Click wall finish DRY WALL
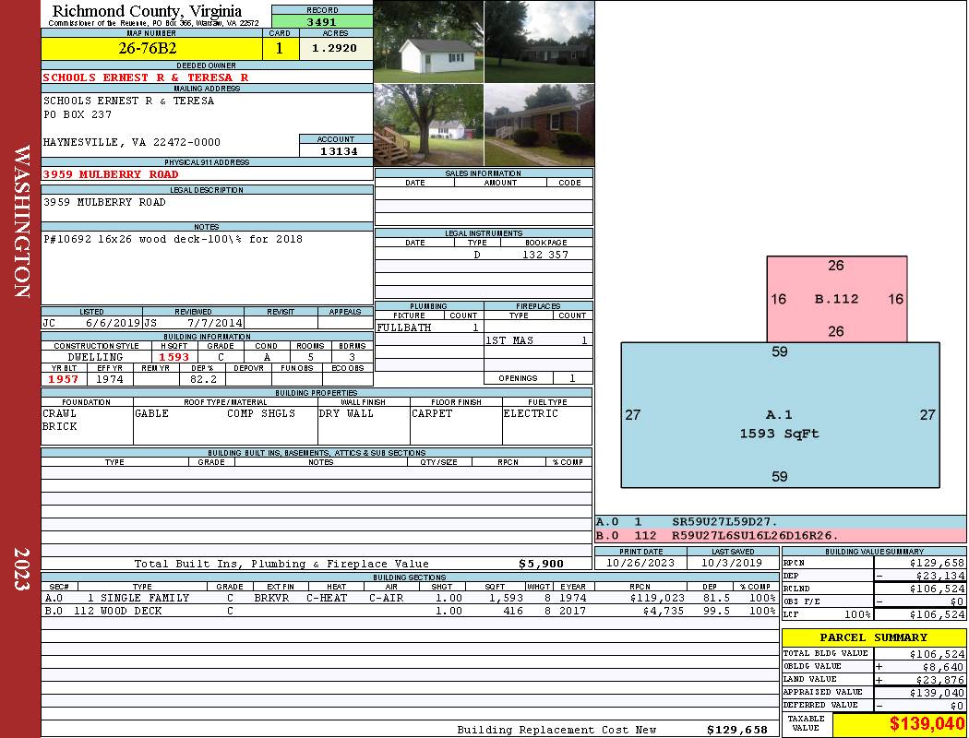The height and width of the screenshot is (738, 969). pyautogui.click(x=346, y=413)
